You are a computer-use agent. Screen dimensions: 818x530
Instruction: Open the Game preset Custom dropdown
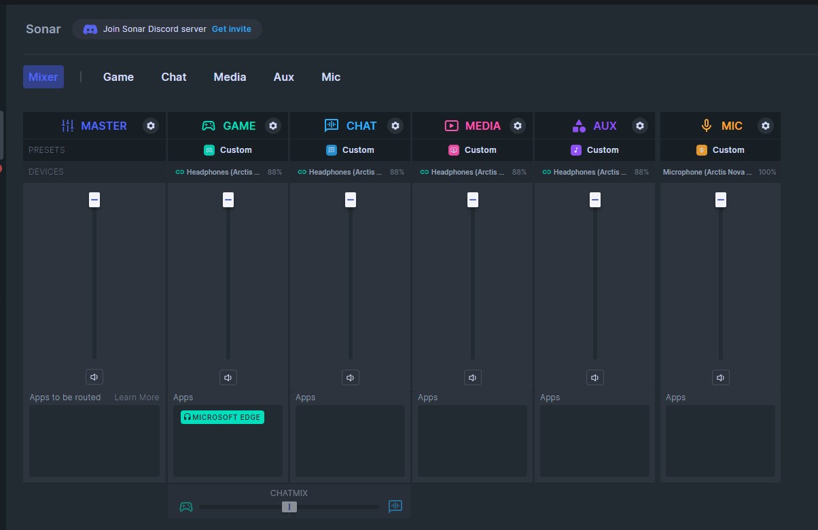[228, 150]
